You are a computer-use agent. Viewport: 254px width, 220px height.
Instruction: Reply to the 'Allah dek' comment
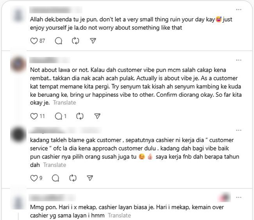[59, 41]
